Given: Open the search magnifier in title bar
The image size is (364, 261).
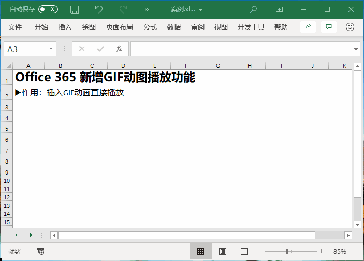Looking at the screenshot, I should 253,9.
